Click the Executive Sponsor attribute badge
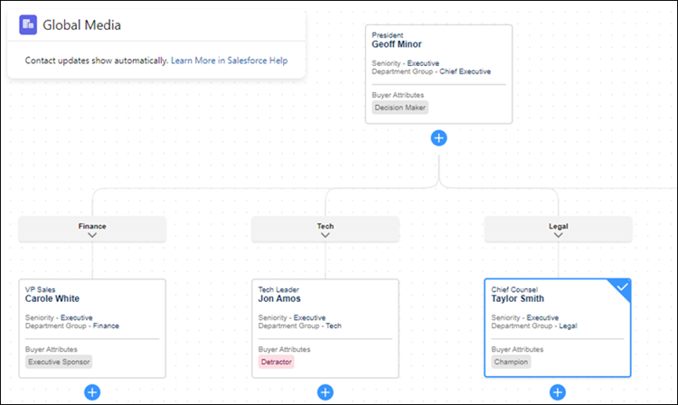The height and width of the screenshot is (405, 678). (x=59, y=362)
